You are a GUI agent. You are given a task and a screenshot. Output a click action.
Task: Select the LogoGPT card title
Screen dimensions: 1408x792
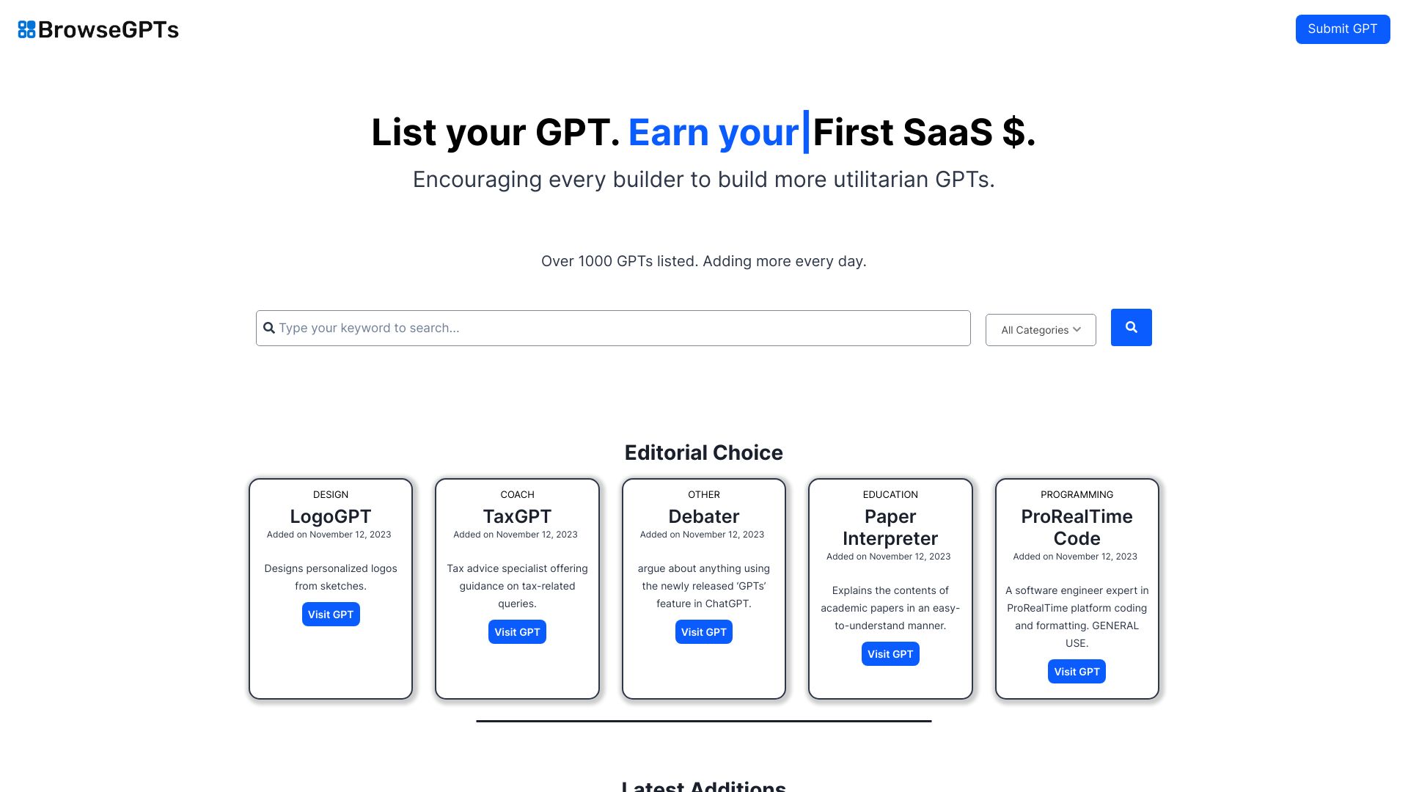(x=330, y=516)
